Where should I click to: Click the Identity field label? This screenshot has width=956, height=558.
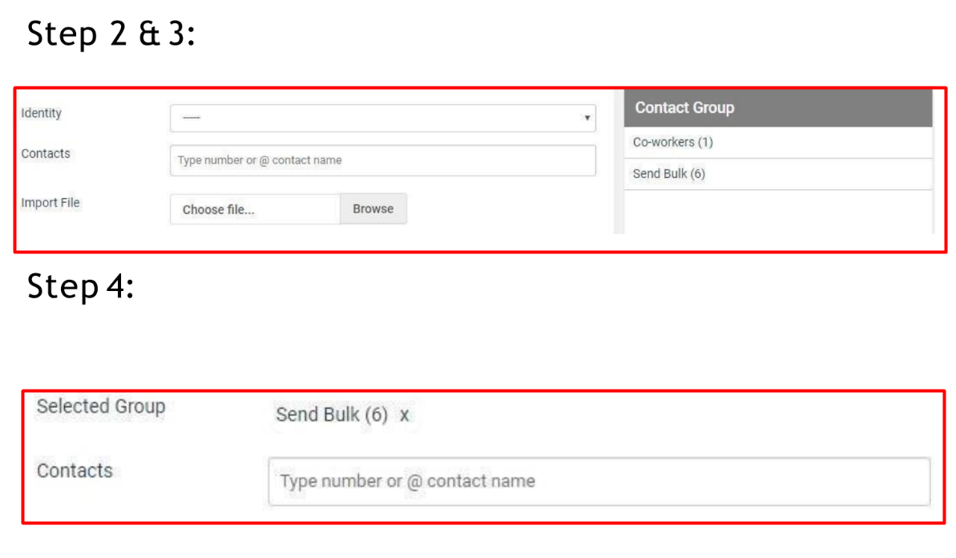[x=41, y=113]
